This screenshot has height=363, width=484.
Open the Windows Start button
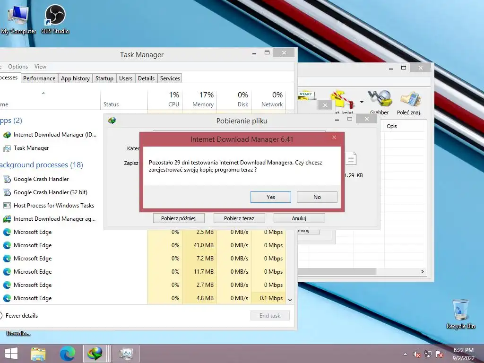tap(11, 354)
